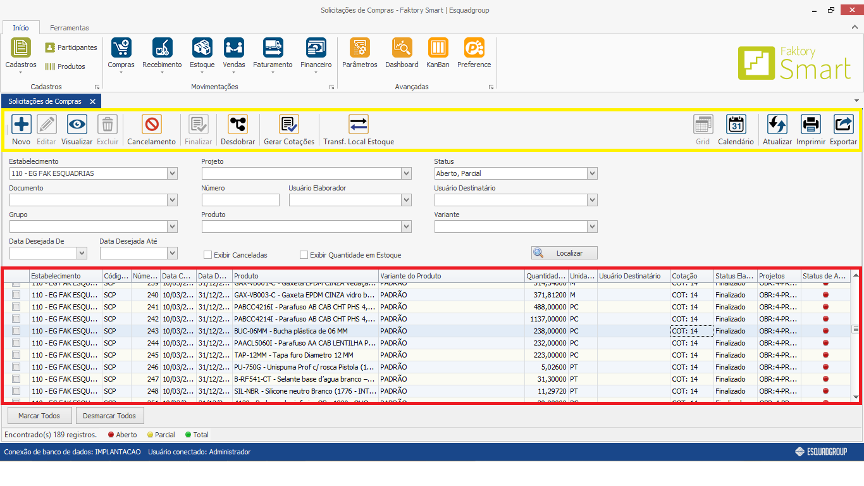The width and height of the screenshot is (864, 486).
Task: Click the Cancelamento icon
Action: (152, 125)
